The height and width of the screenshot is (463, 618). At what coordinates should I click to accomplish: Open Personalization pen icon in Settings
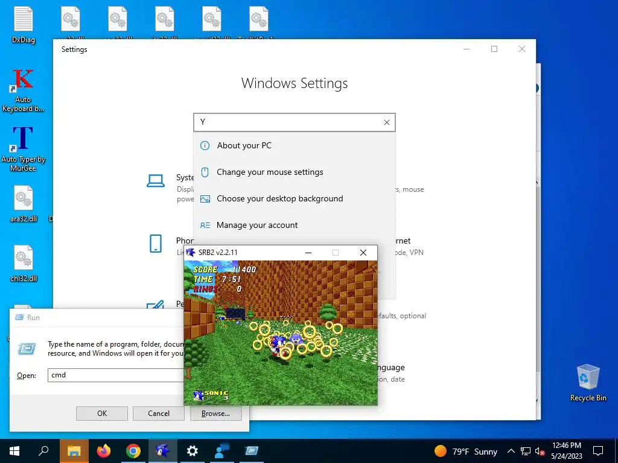pyautogui.click(x=155, y=304)
